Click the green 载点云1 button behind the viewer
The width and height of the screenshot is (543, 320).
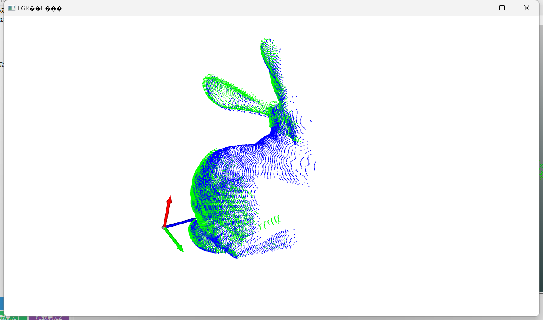[13, 318]
